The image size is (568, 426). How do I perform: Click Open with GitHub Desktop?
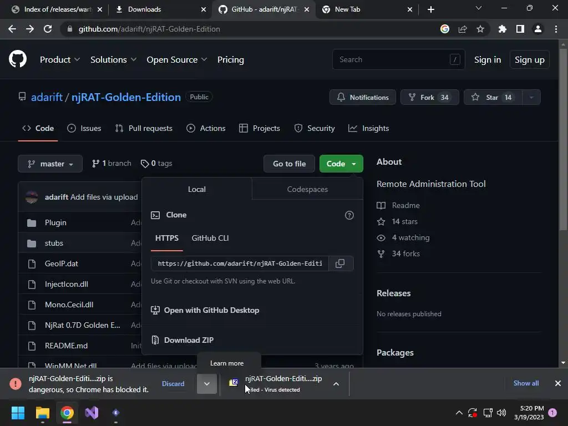tap(211, 310)
